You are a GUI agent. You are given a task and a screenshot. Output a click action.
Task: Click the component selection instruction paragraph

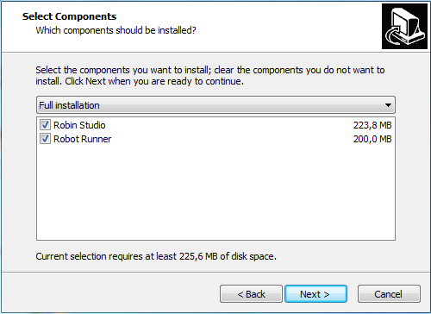click(x=210, y=76)
